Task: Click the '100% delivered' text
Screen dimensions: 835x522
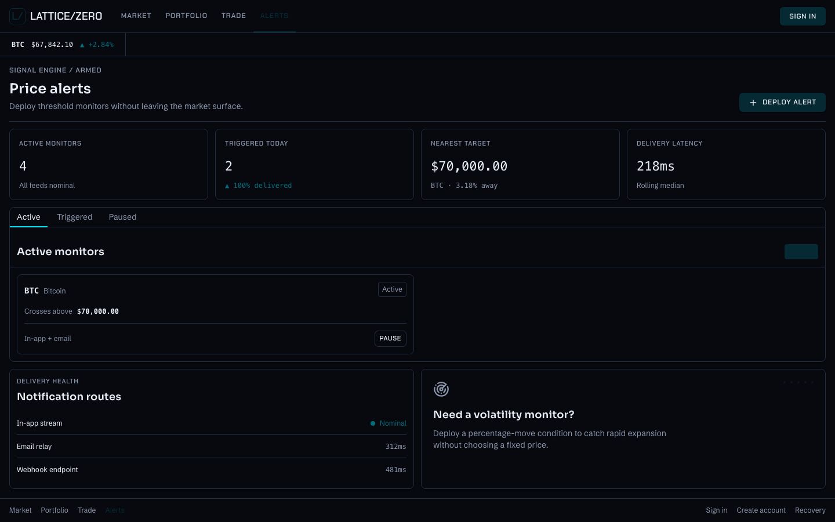Action: point(263,186)
